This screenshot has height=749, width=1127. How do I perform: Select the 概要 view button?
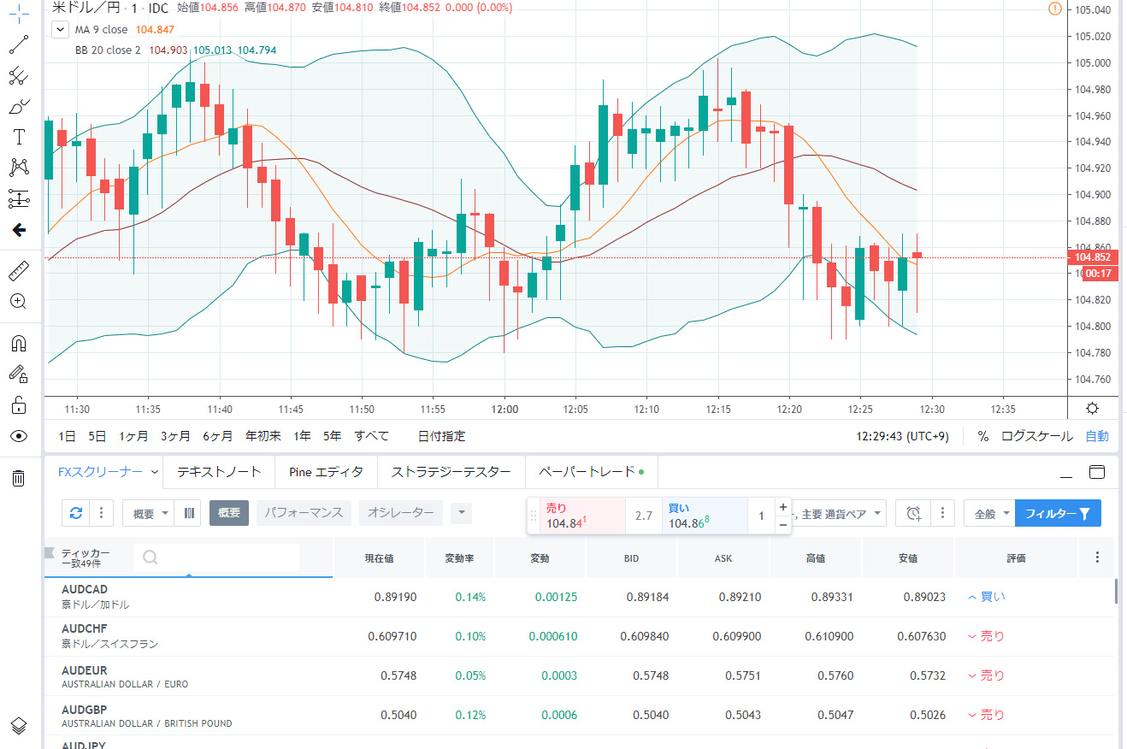pos(229,513)
